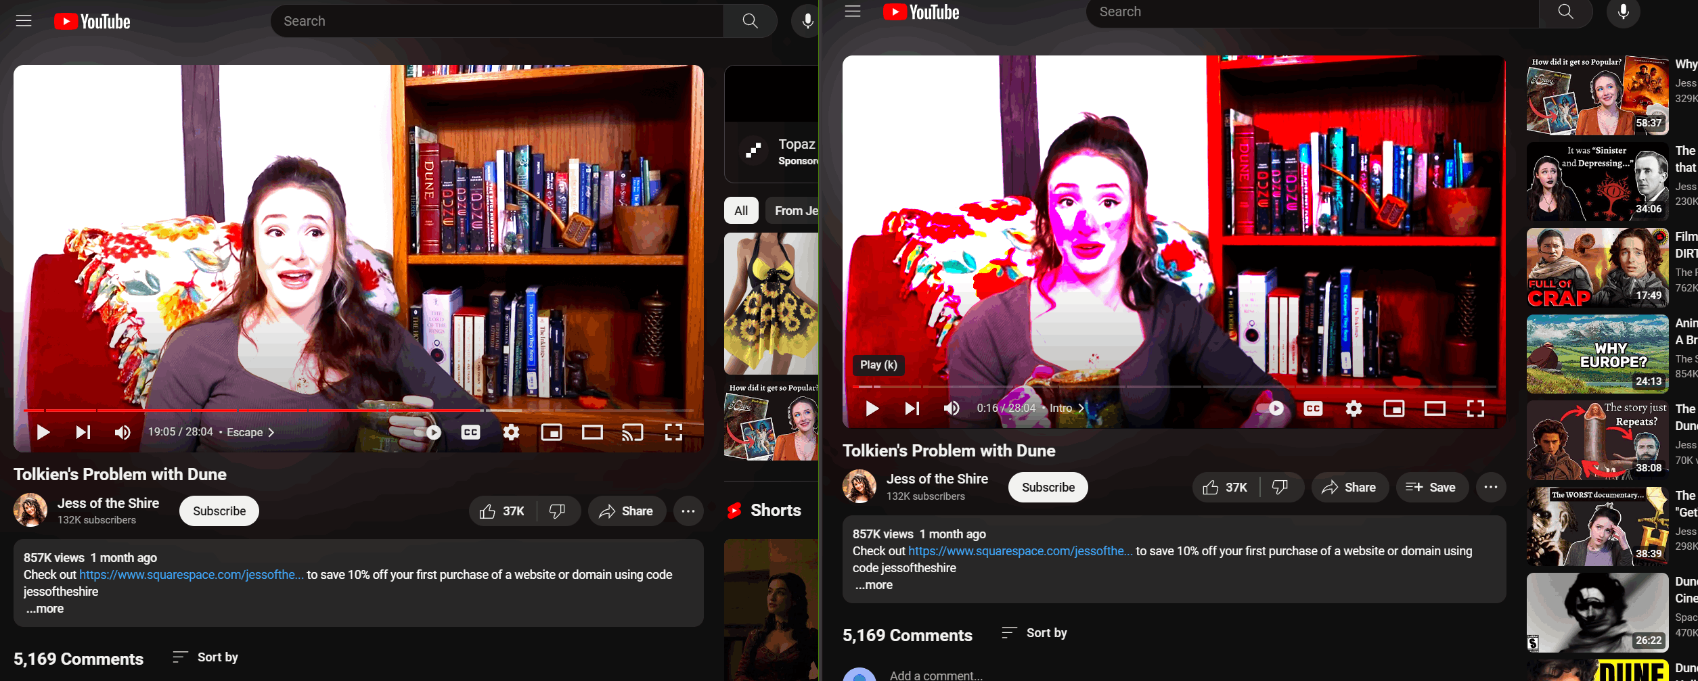Seek on left player's red progress bar
This screenshot has width=1698, height=681.
coord(359,410)
